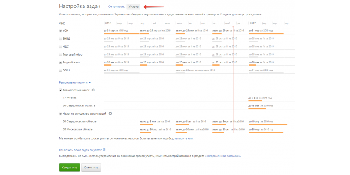Image resolution: width=350 pixels, height=175 pixels.
Task: Open the напишите нам link
Action: coord(183,139)
